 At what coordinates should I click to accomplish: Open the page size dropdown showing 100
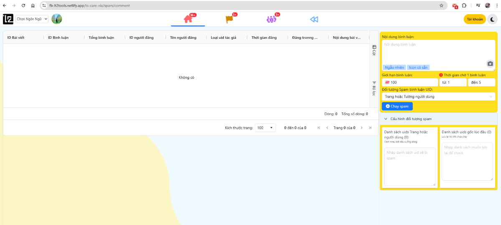coord(266,128)
